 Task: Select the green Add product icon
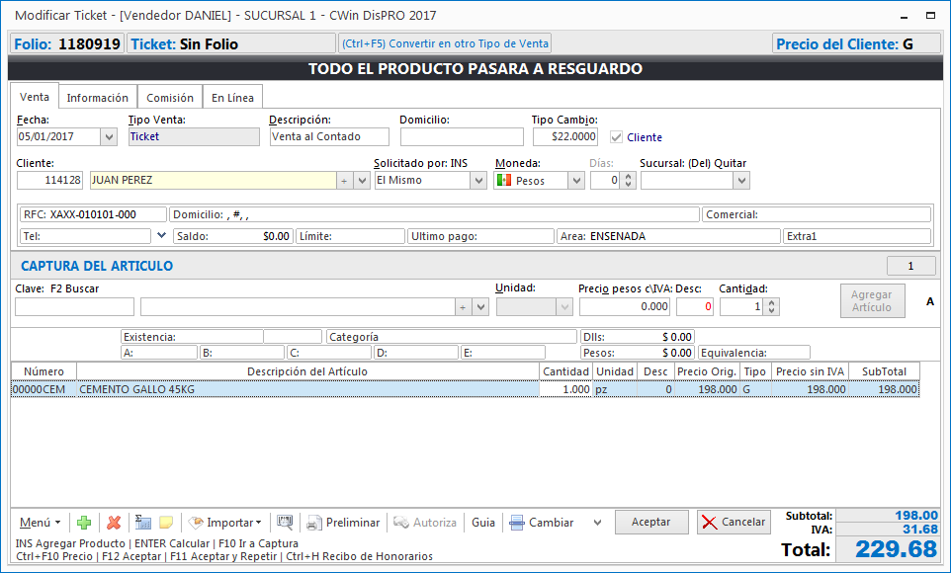(83, 523)
